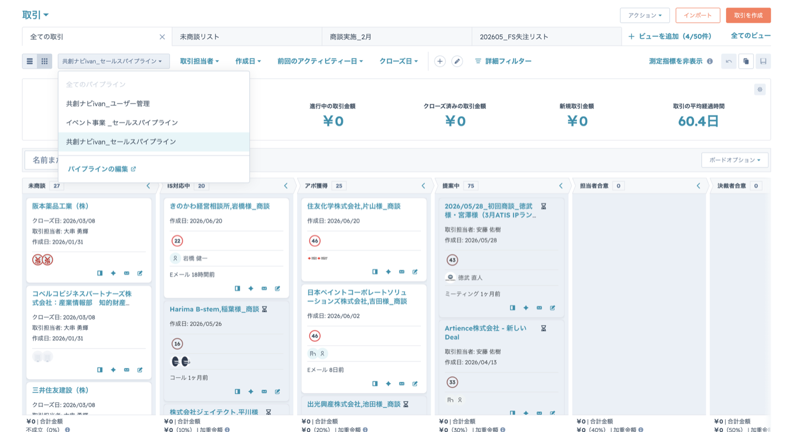Collapse the 提案中 column
Image resolution: width=794 pixels, height=432 pixels.
click(561, 186)
